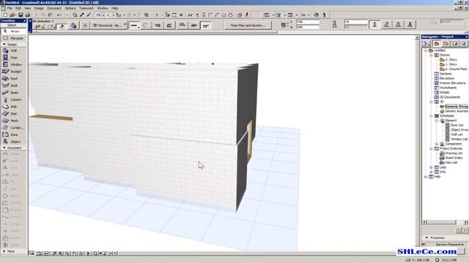The height and width of the screenshot is (263, 469).
Task: Switch Navigator to Layout Book
Action: tap(455, 44)
